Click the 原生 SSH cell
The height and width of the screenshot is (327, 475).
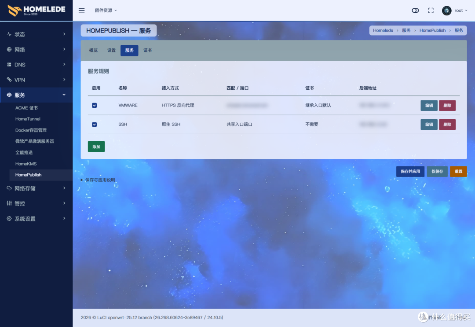(171, 124)
